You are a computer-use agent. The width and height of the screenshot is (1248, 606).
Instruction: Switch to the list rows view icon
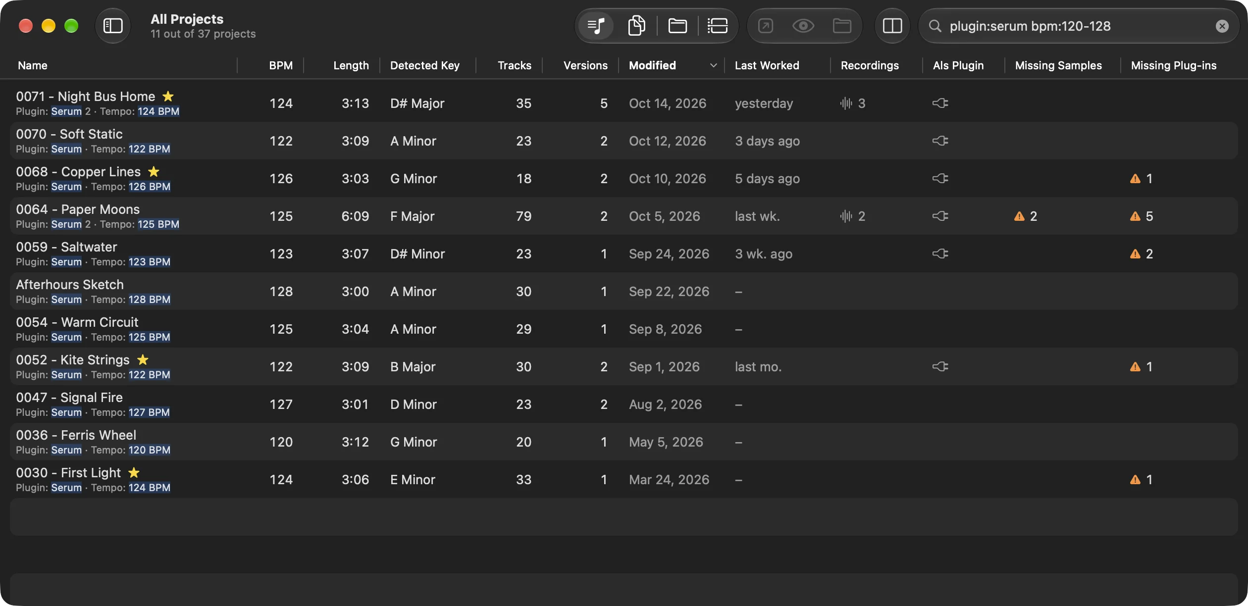click(717, 26)
